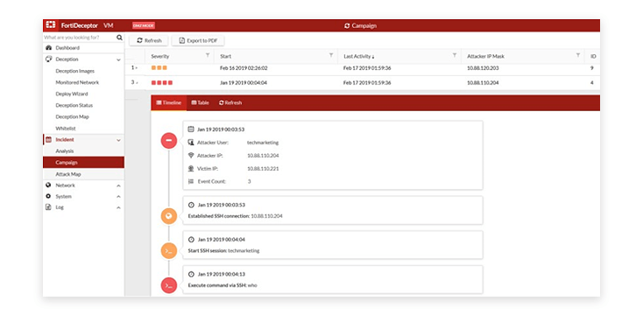Collapse the Incident section chevron
This screenshot has width=643, height=329.
118,140
